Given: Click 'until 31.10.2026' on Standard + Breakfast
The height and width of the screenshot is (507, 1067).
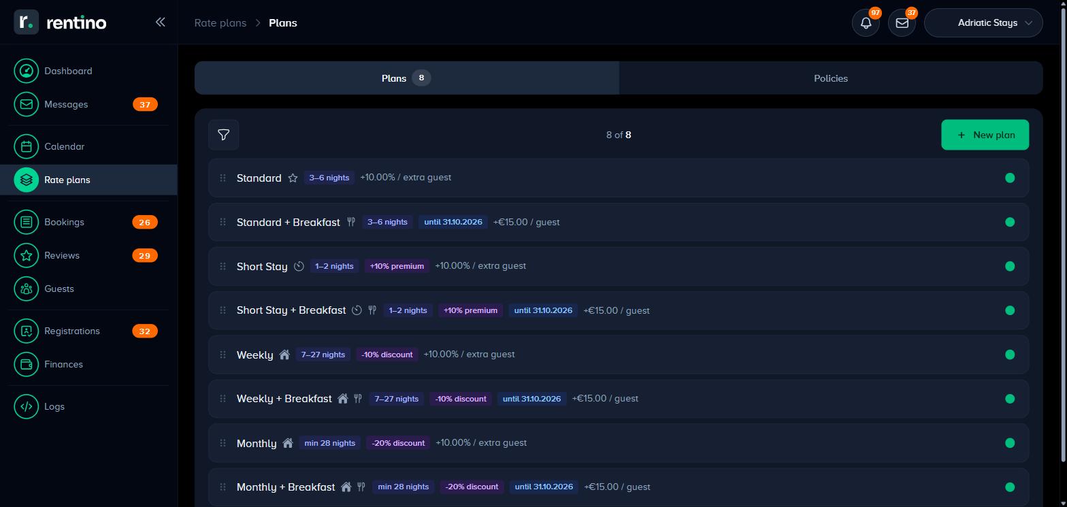Looking at the screenshot, I should 453,222.
